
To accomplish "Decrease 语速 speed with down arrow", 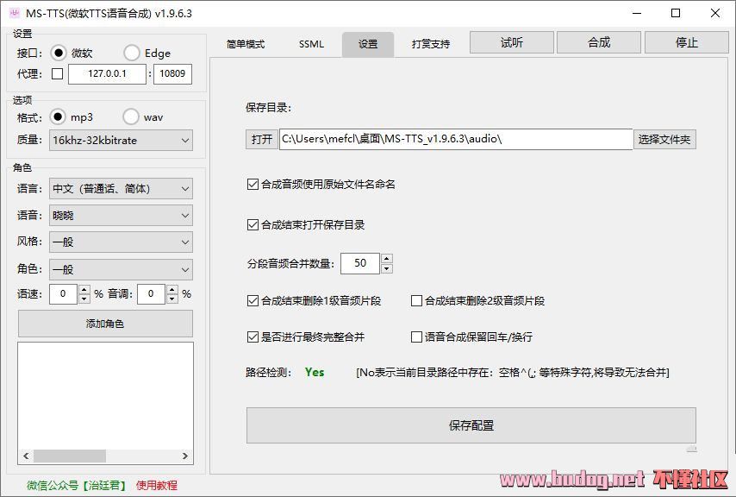I will [x=84, y=299].
